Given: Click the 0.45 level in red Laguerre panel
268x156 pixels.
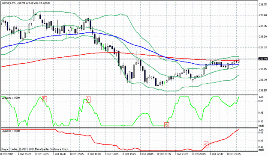Looking at the screenshot, I should tap(262, 141).
